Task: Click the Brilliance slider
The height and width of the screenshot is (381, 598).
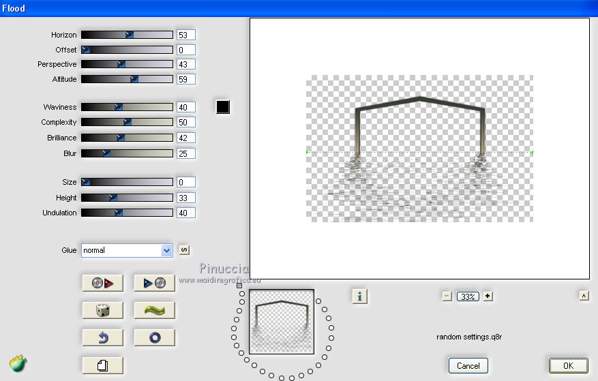Action: 127,138
